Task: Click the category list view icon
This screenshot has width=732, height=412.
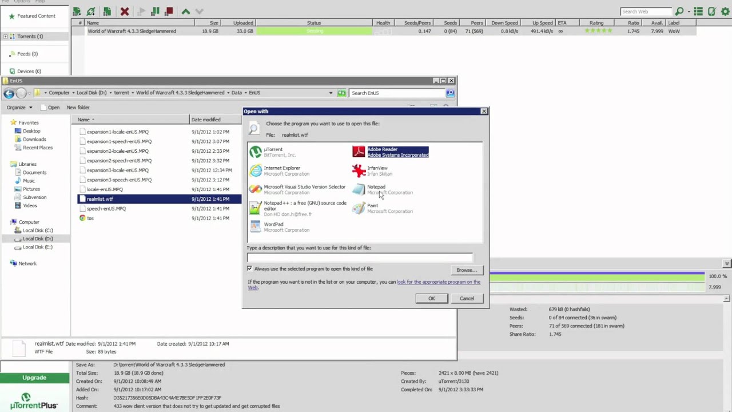Action: [x=698, y=11]
